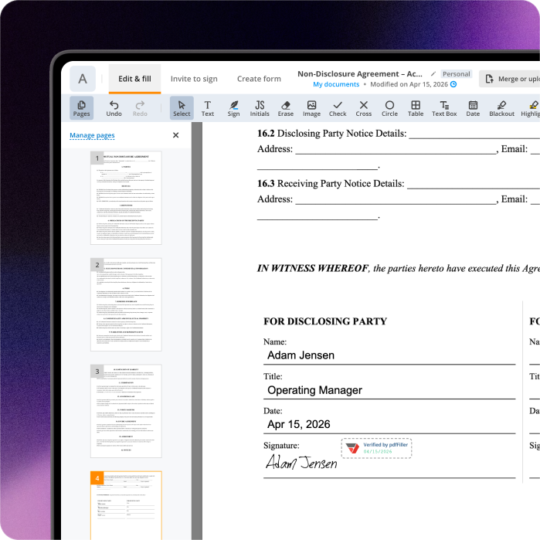Open the Invite to sign tab
540x540 pixels.
coord(194,79)
